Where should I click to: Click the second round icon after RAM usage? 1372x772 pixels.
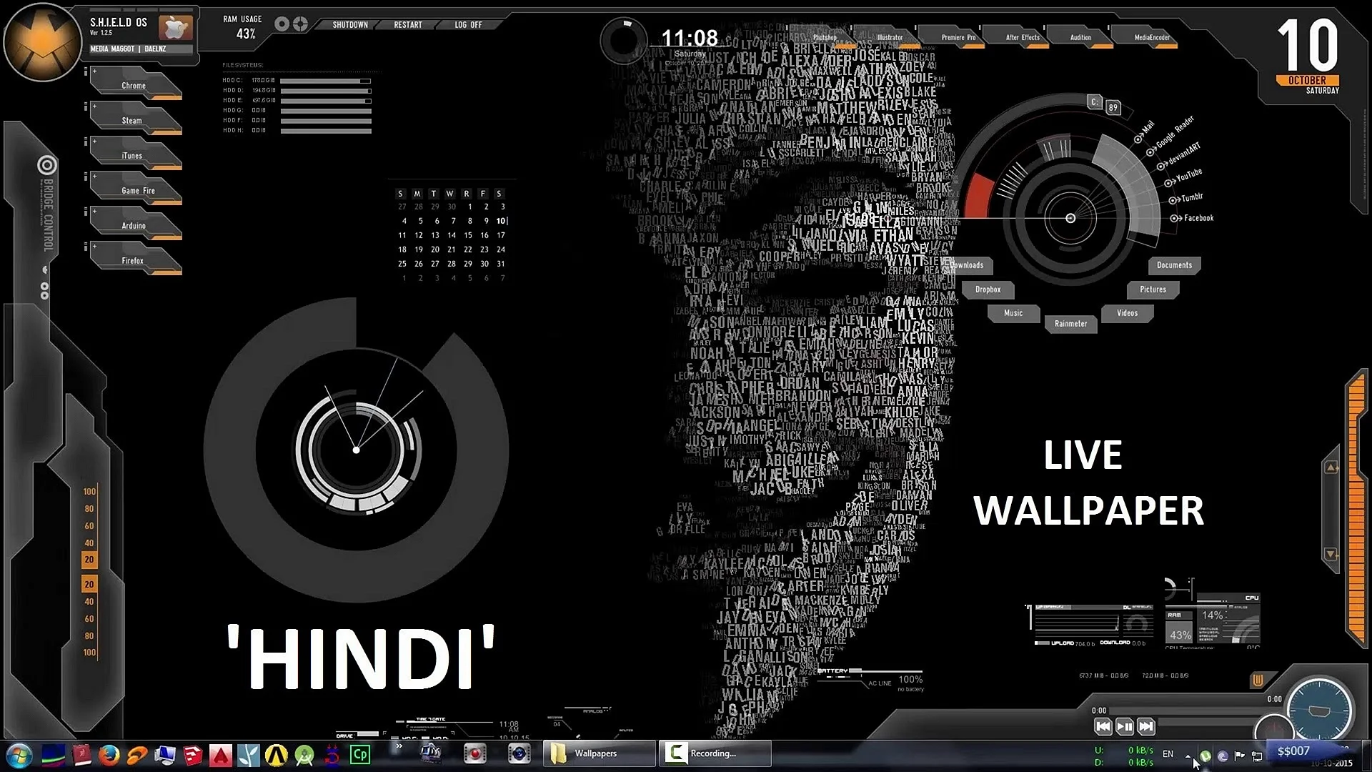tap(300, 24)
